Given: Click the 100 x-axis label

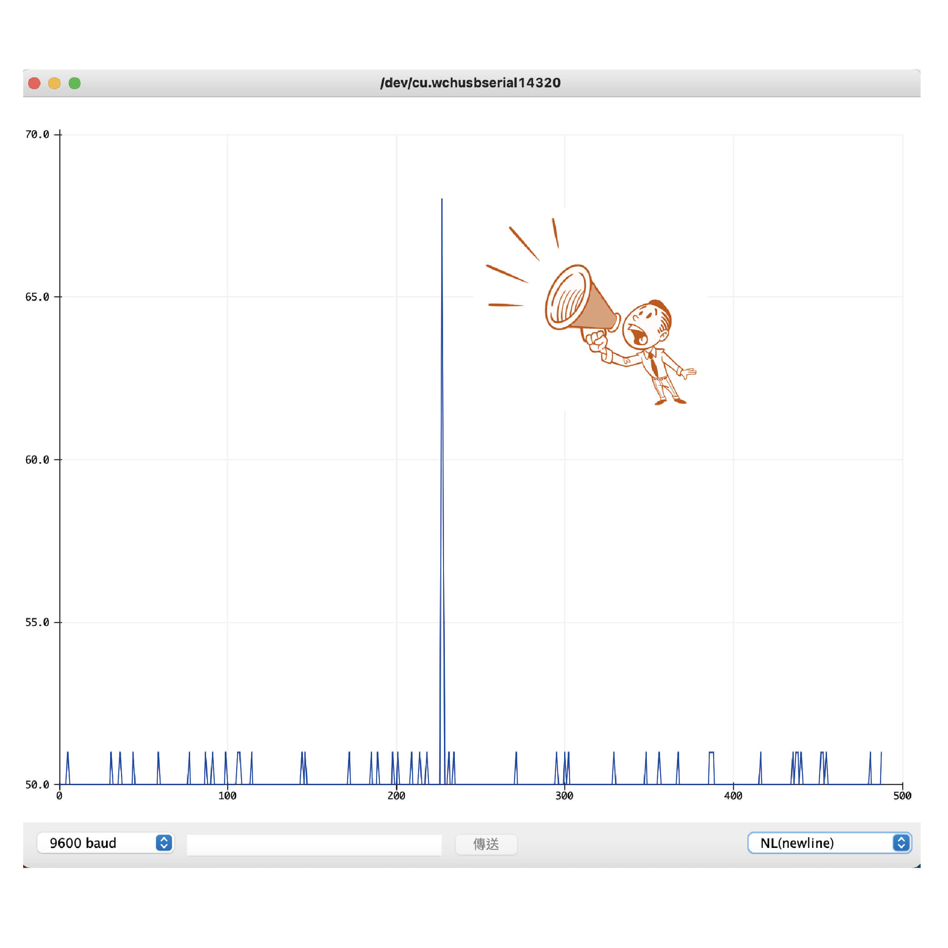Looking at the screenshot, I should pos(227,796).
